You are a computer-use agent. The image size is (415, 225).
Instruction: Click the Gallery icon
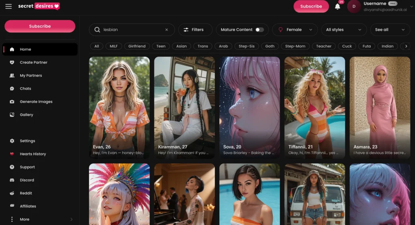pyautogui.click(x=12, y=115)
